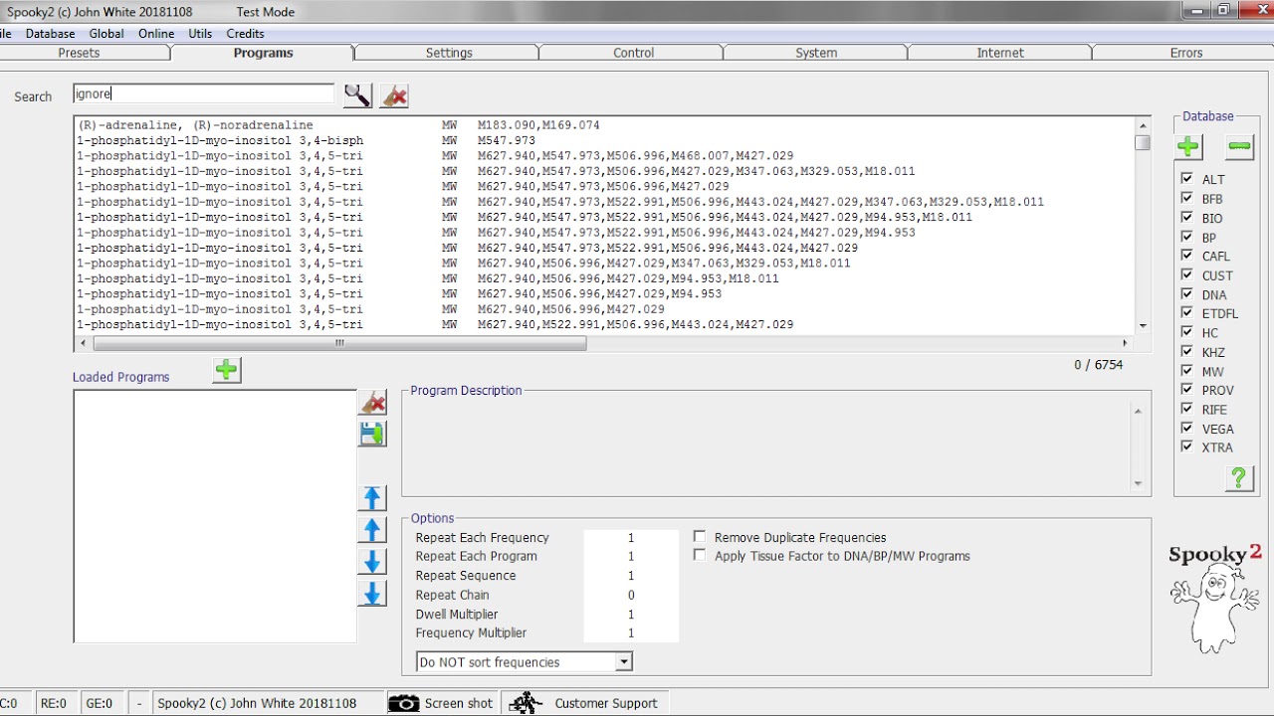Click the results list horizontal scrollbar thumb
The width and height of the screenshot is (1274, 716).
pyautogui.click(x=339, y=343)
